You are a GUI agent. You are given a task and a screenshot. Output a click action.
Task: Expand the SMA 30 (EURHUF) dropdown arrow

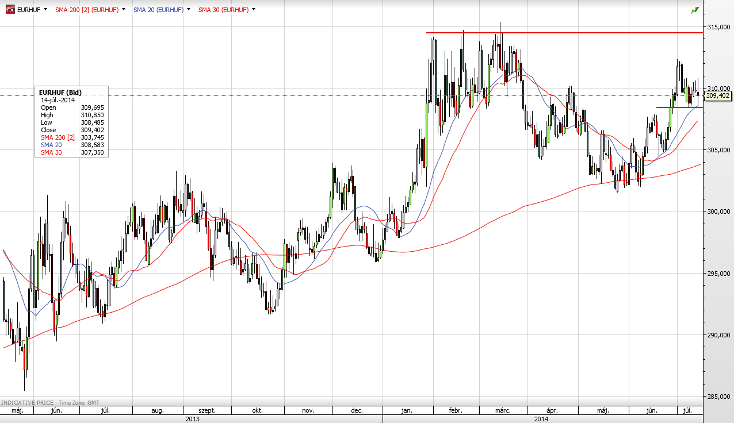(254, 10)
